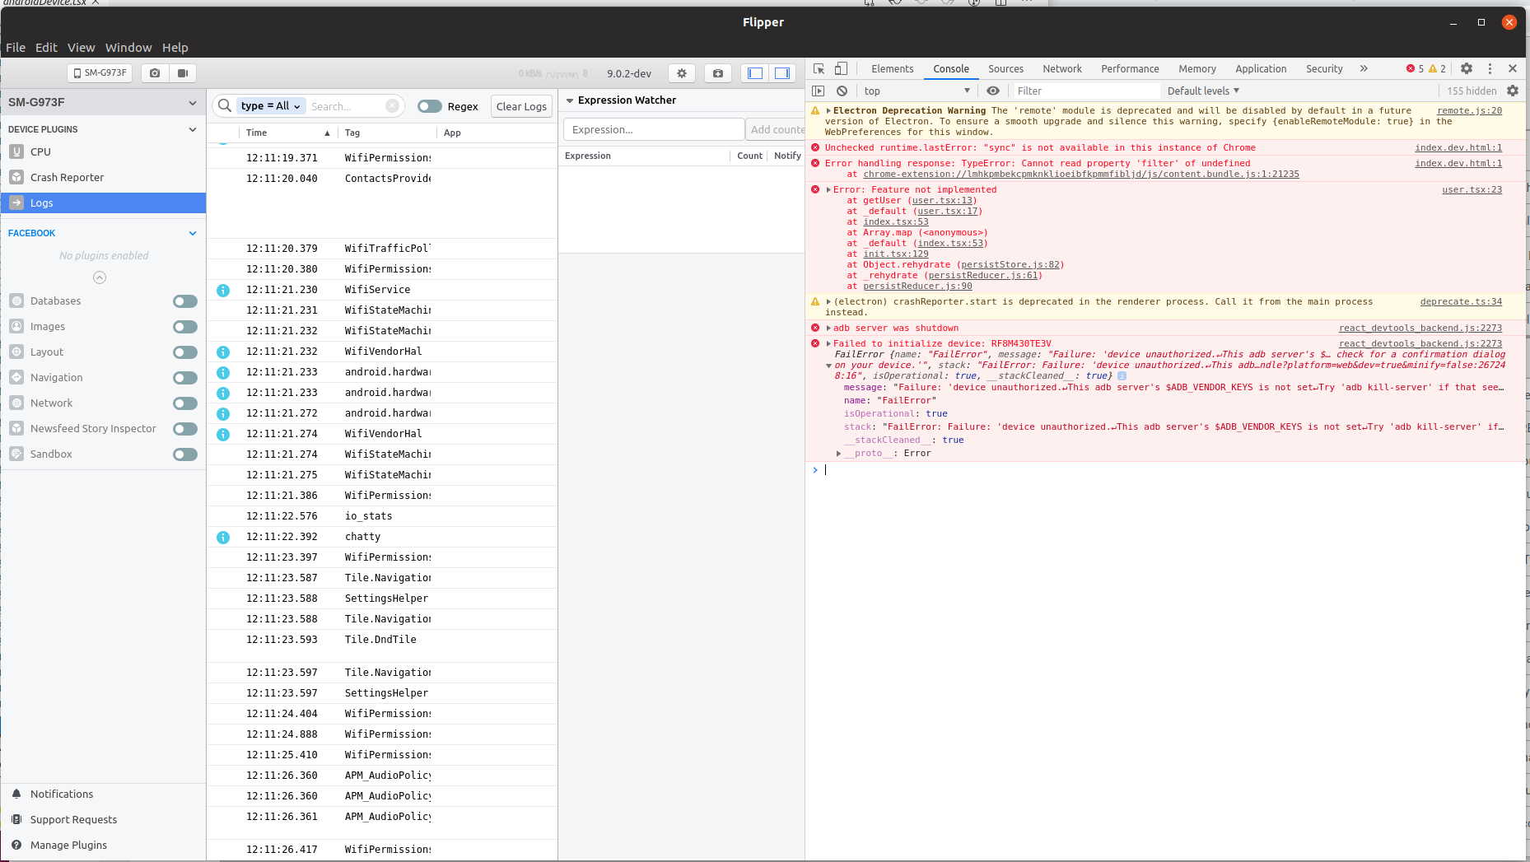
Task: Open the CPU device plugin
Action: [40, 151]
